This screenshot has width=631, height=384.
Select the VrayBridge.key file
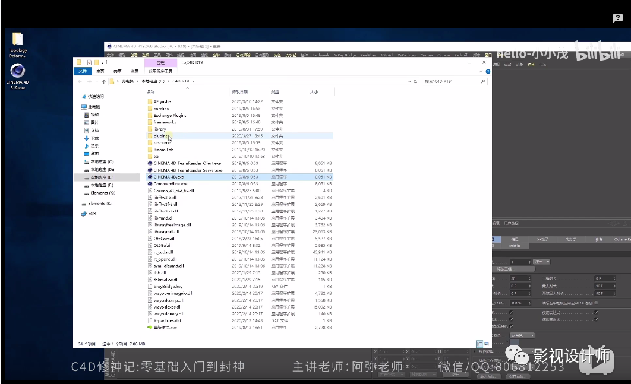click(x=239, y=286)
